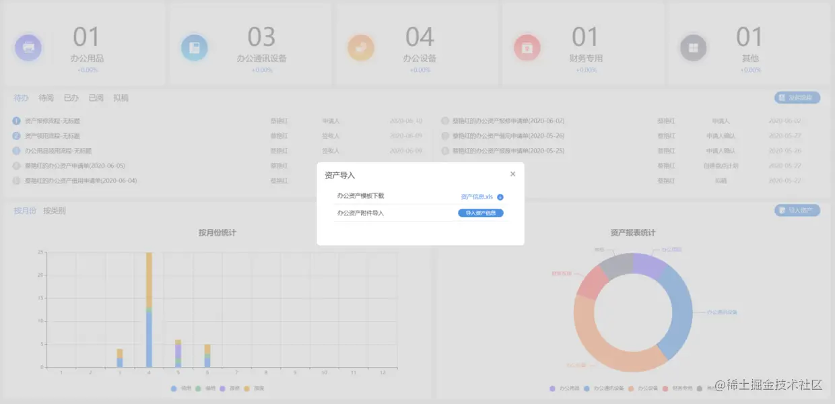The height and width of the screenshot is (404, 835).
Task: Toggle the purple legend entry in bar chart
Action: click(x=230, y=389)
